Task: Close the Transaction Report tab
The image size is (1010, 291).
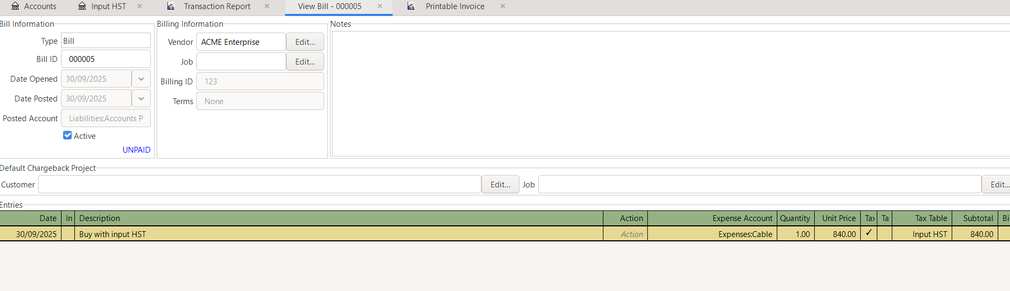Action: coord(267,6)
